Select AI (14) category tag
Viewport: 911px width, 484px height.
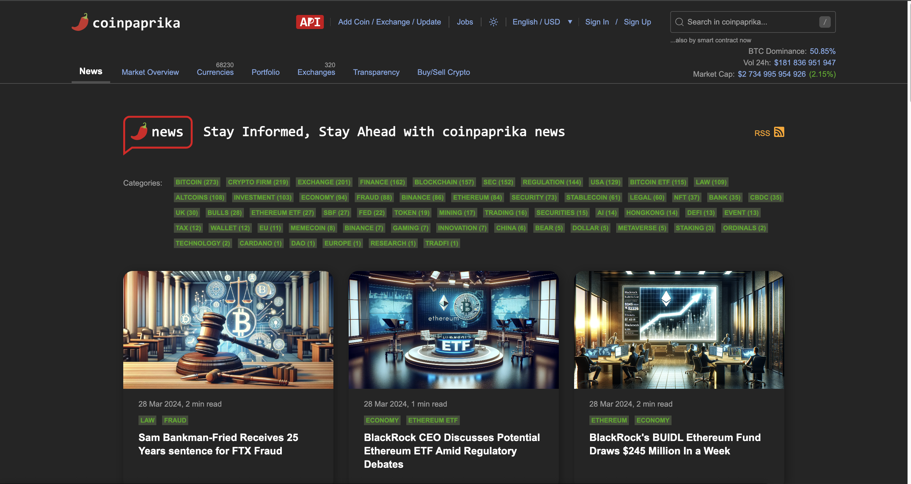click(x=607, y=212)
